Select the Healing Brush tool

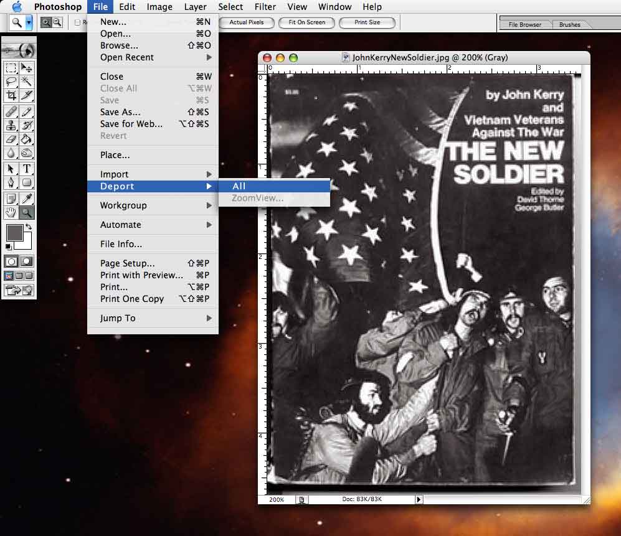(x=11, y=112)
